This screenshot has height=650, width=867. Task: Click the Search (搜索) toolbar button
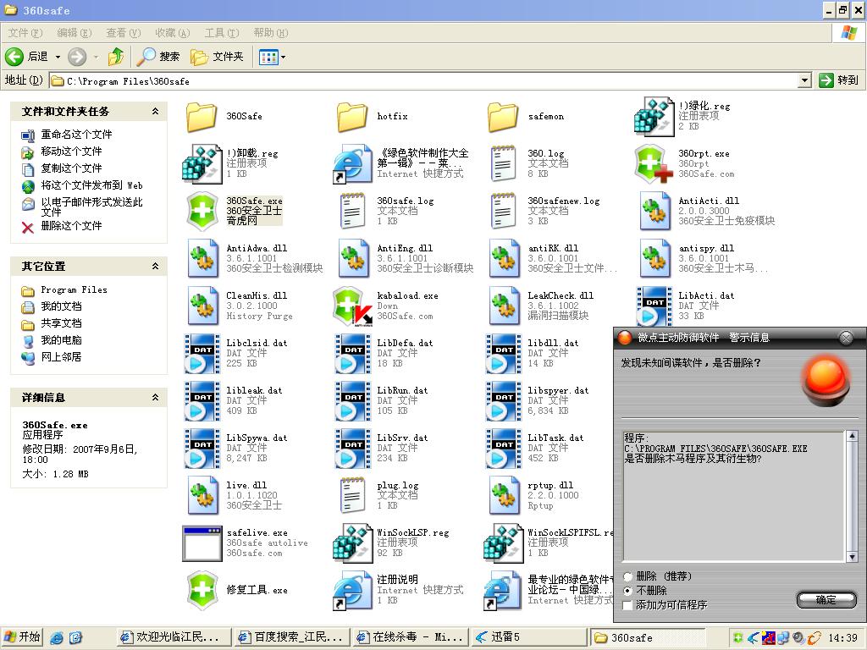click(x=158, y=57)
